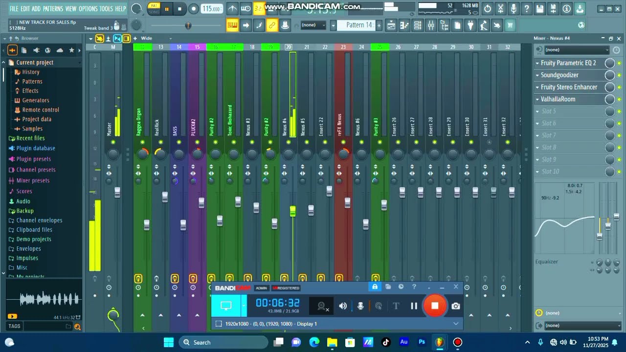Toggle the link icon in the toolbar
This screenshot has height=352, width=626.
[272, 25]
